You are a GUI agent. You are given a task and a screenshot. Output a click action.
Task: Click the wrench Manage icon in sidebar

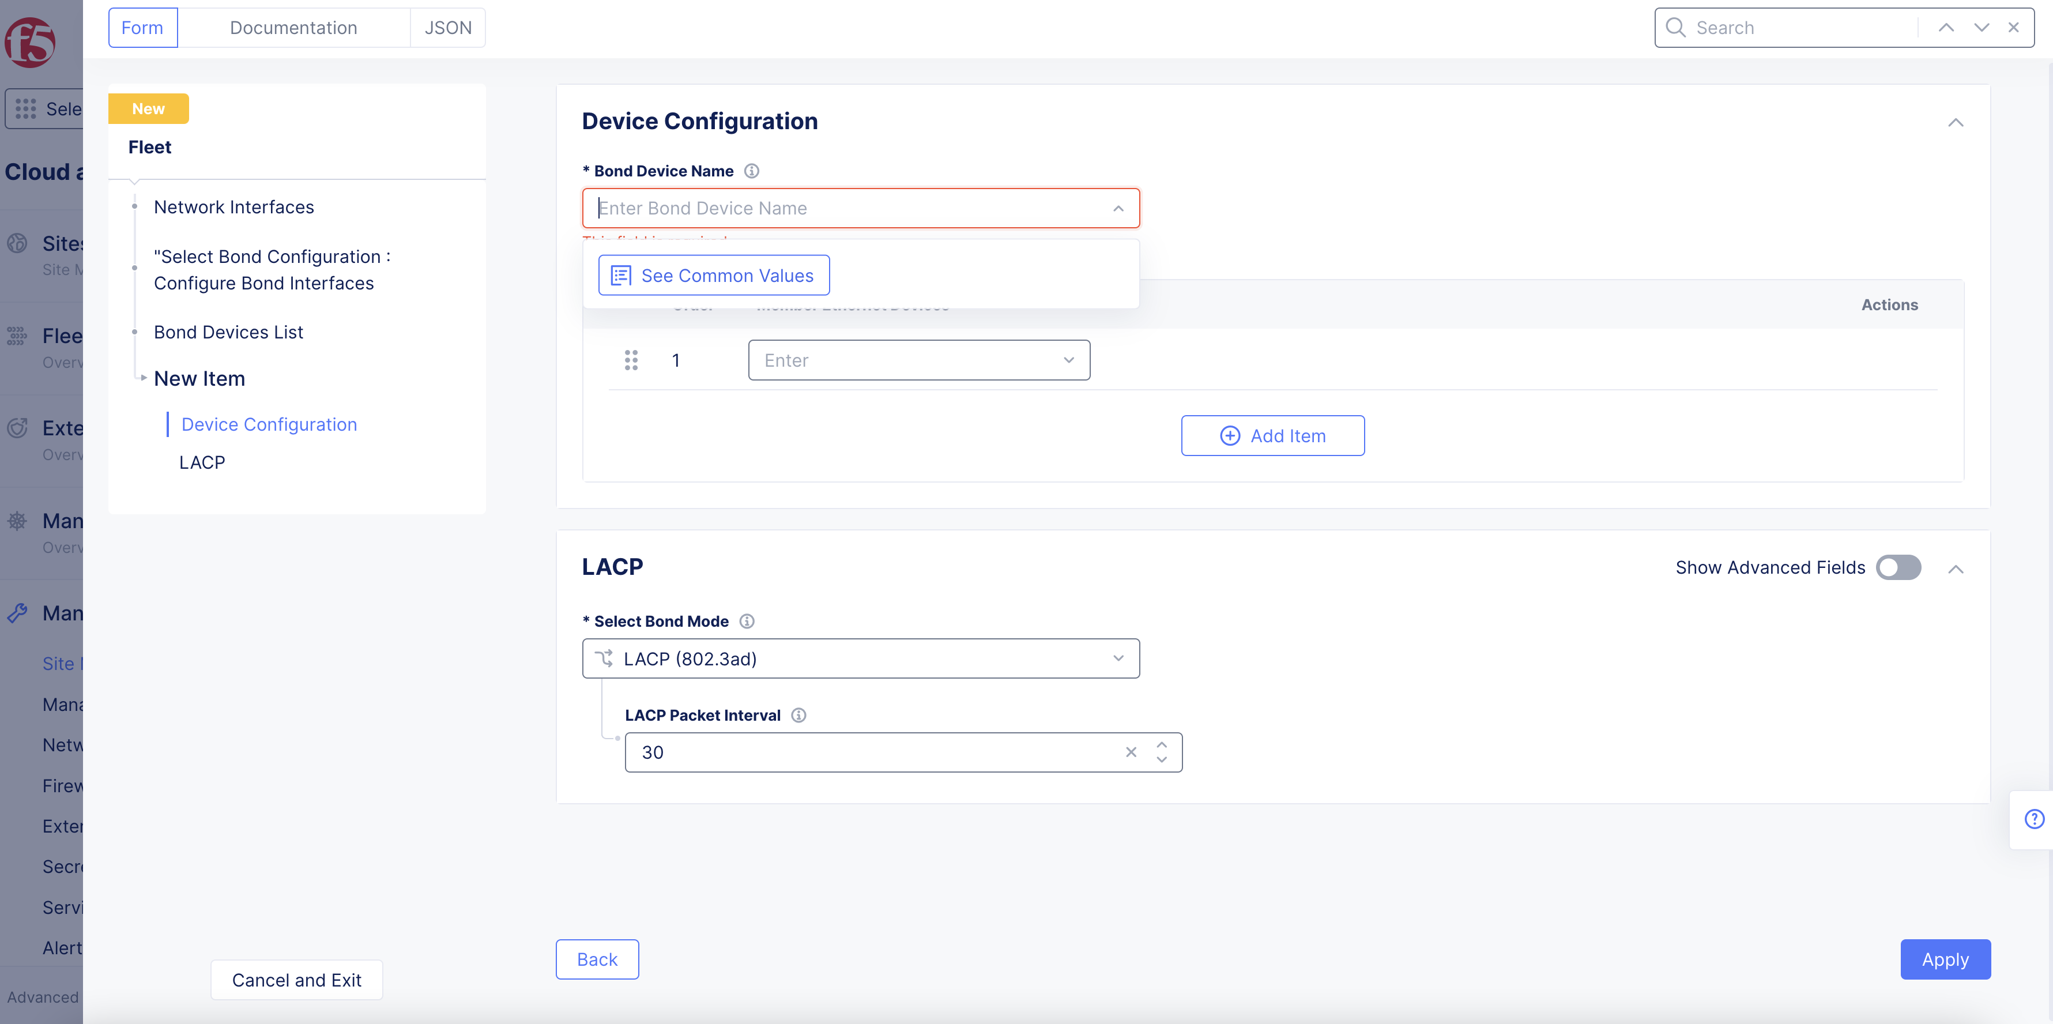pyautogui.click(x=17, y=613)
